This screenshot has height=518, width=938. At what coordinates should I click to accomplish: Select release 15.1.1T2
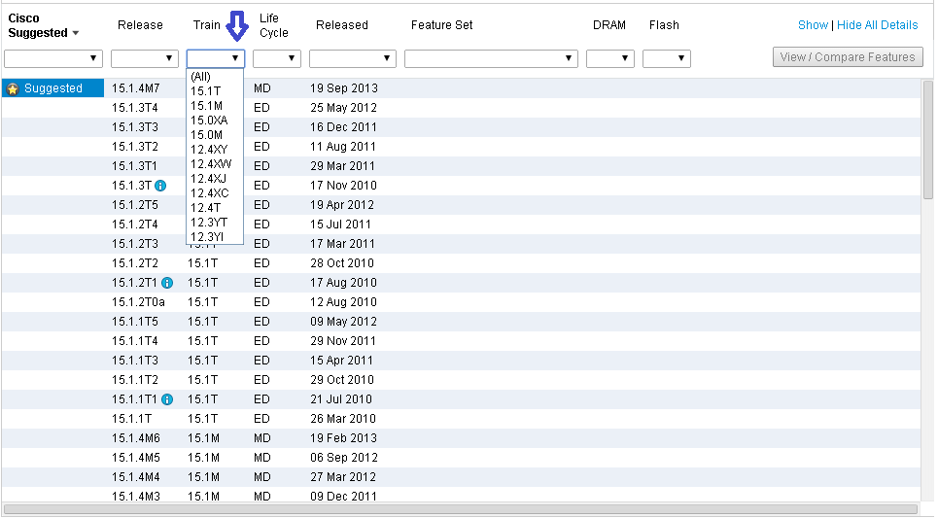[134, 380]
